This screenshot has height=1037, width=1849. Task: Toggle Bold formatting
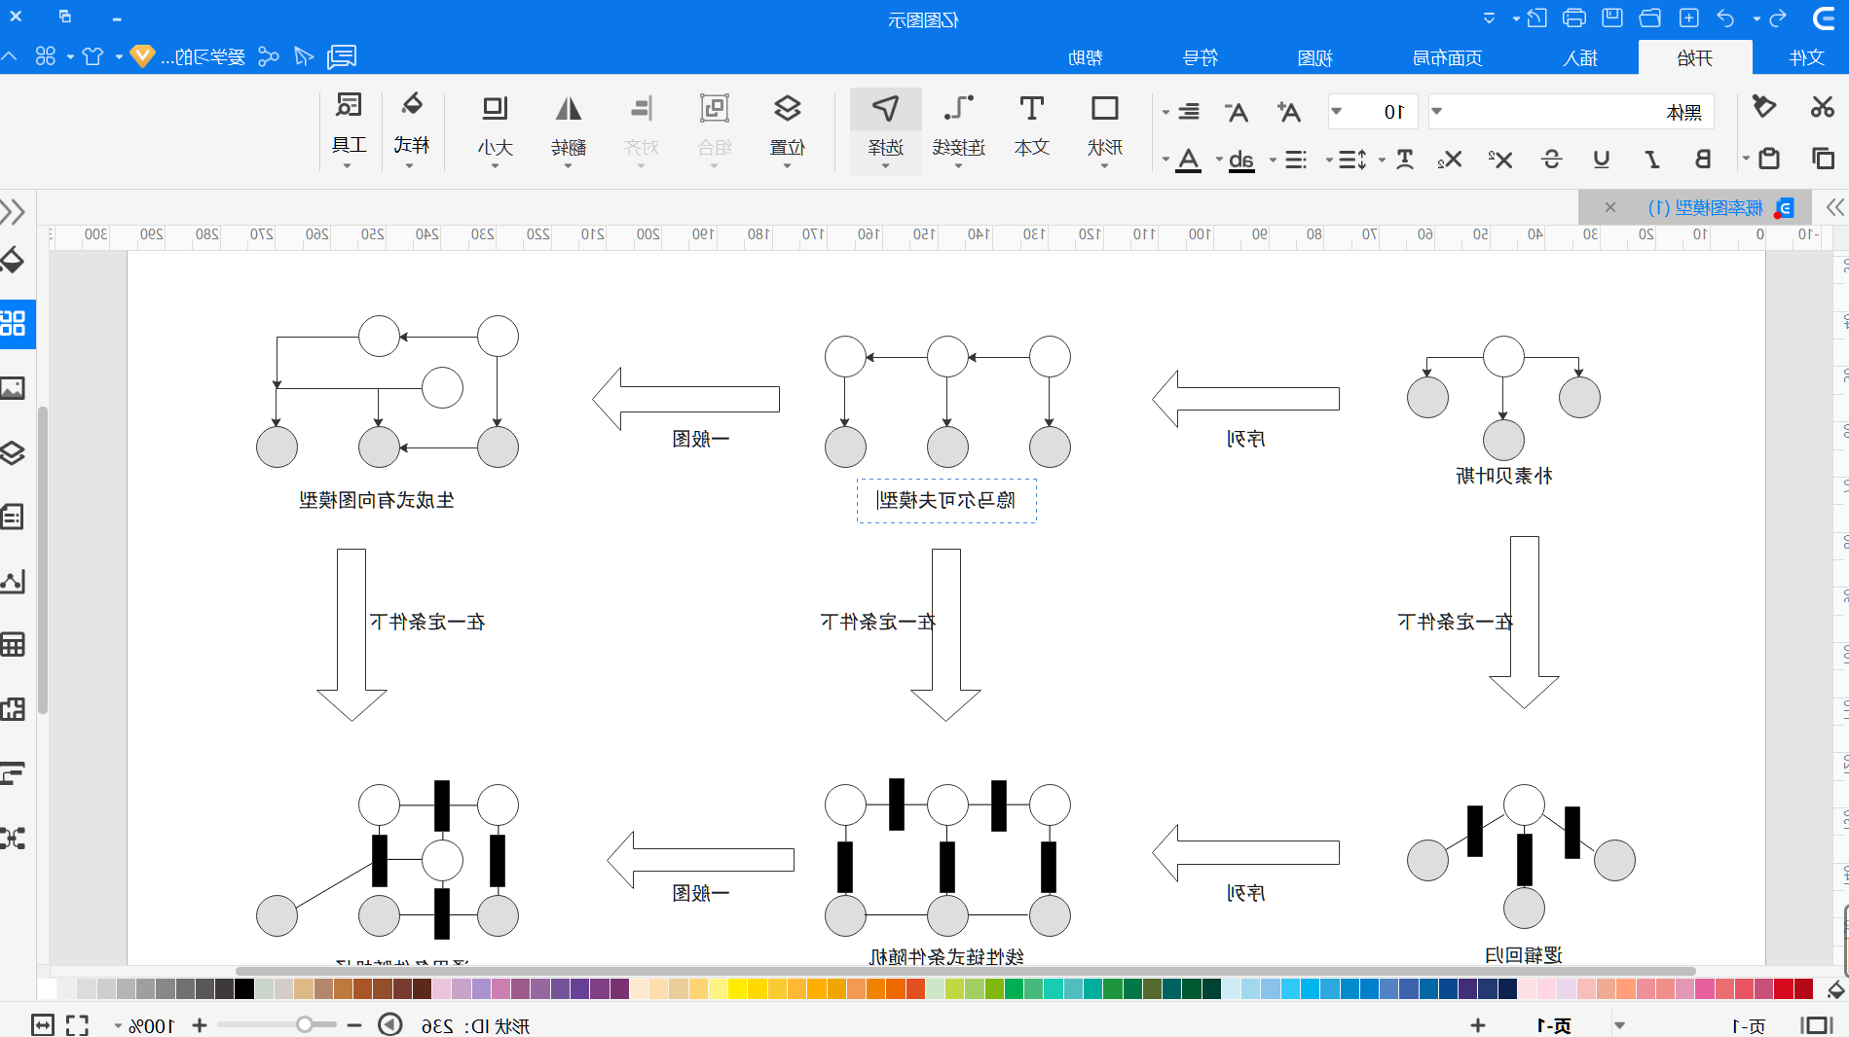(x=1703, y=159)
